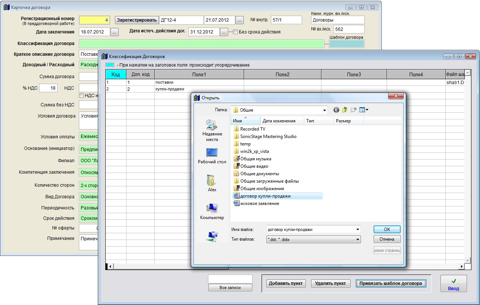Open Недавние места in the places bar
This screenshot has width=480, height=305.
click(x=212, y=130)
